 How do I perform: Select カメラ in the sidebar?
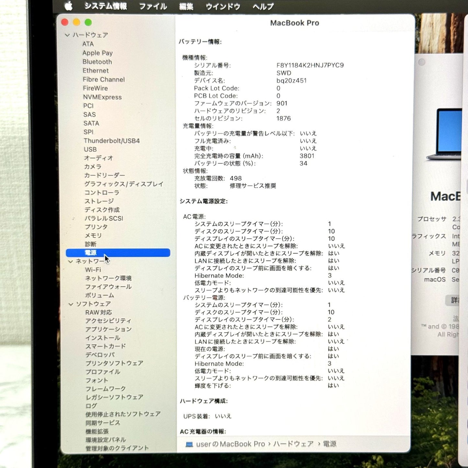click(x=93, y=167)
